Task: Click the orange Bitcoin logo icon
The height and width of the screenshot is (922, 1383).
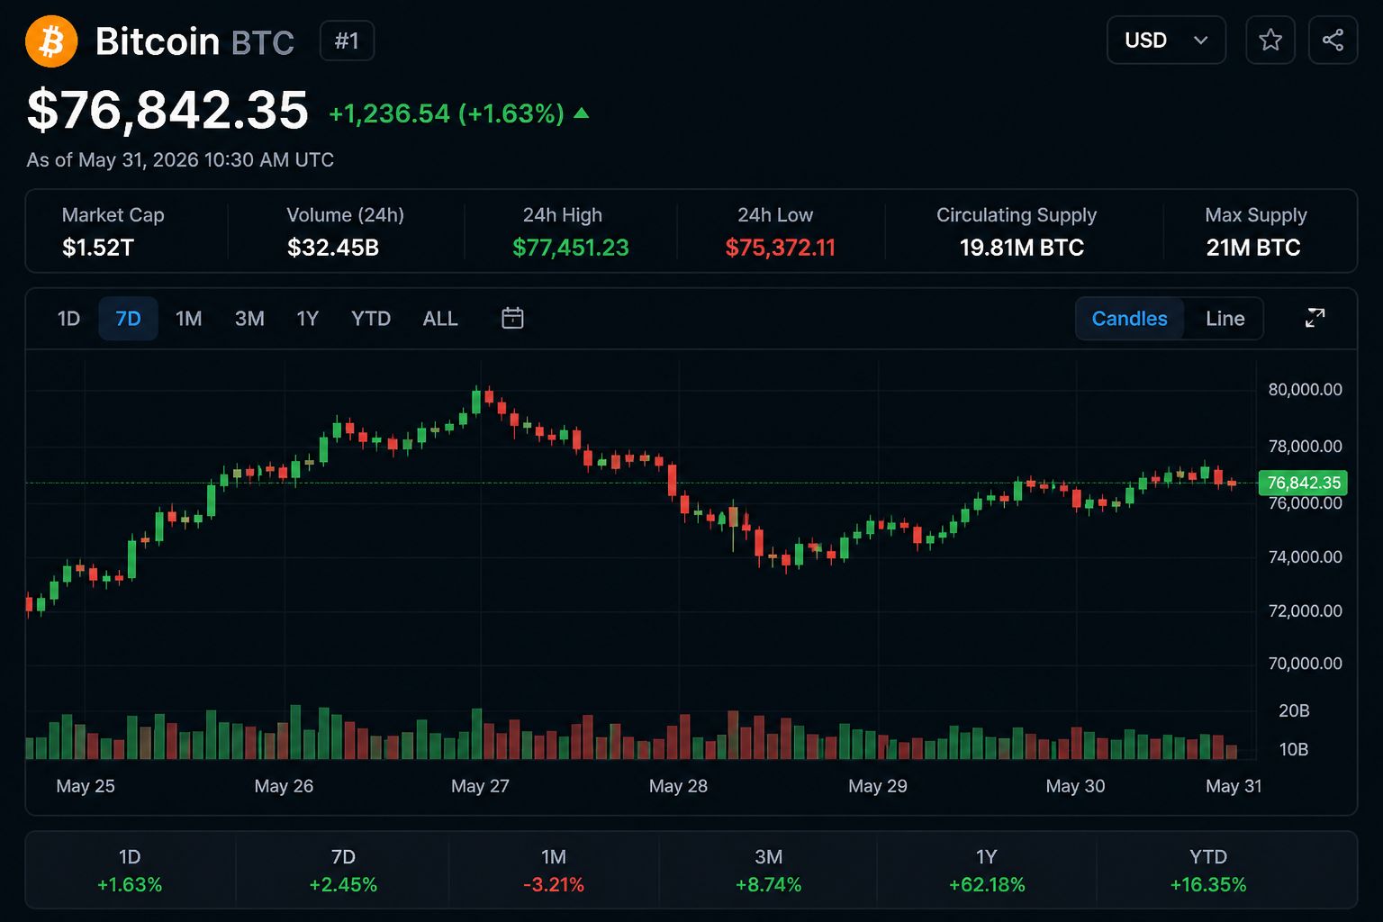Action: point(51,41)
